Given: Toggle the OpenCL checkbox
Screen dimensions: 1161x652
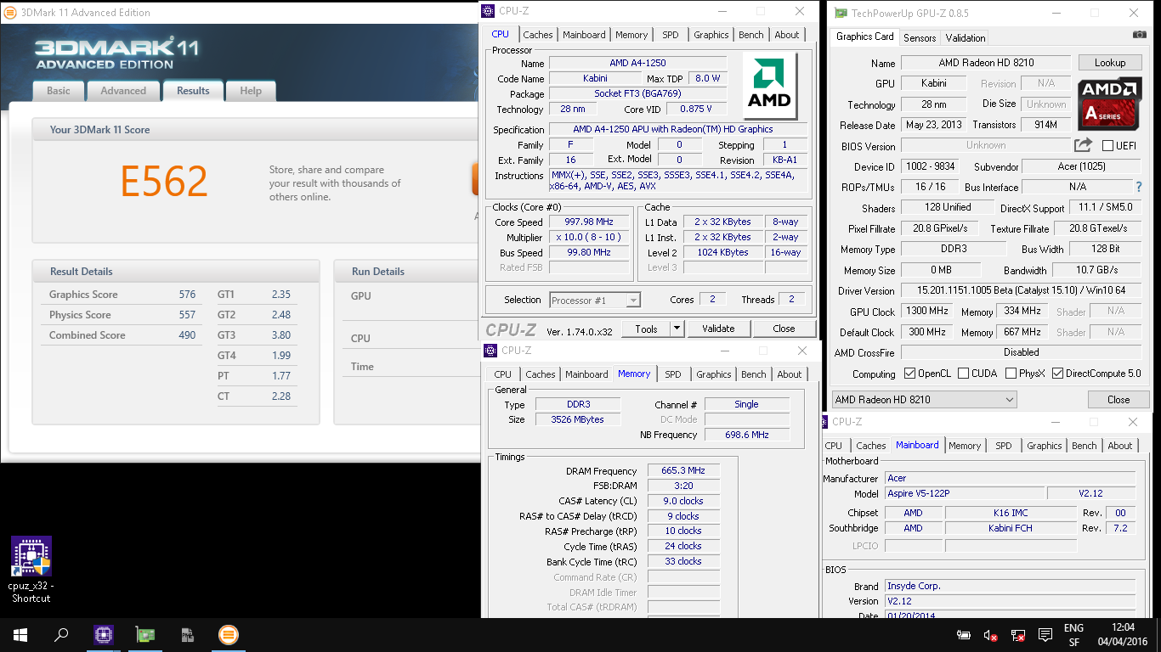Looking at the screenshot, I should click(x=910, y=374).
